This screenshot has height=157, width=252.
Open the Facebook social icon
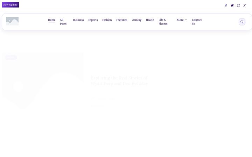coord(226,6)
